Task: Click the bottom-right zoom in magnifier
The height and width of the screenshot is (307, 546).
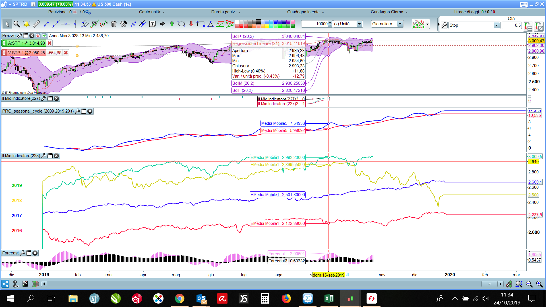Action: point(539,284)
